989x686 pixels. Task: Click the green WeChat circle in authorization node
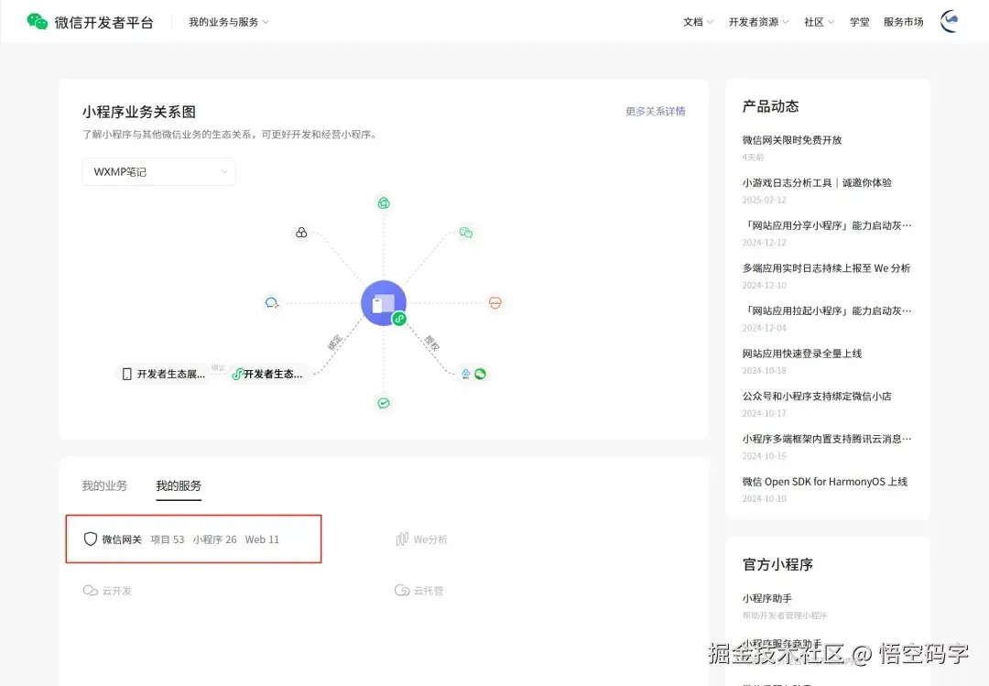(x=480, y=375)
